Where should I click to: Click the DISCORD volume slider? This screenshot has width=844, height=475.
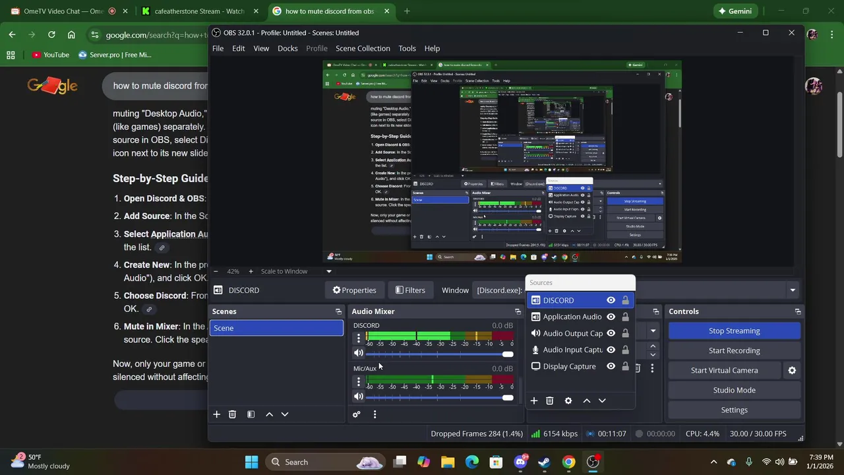tap(438, 354)
